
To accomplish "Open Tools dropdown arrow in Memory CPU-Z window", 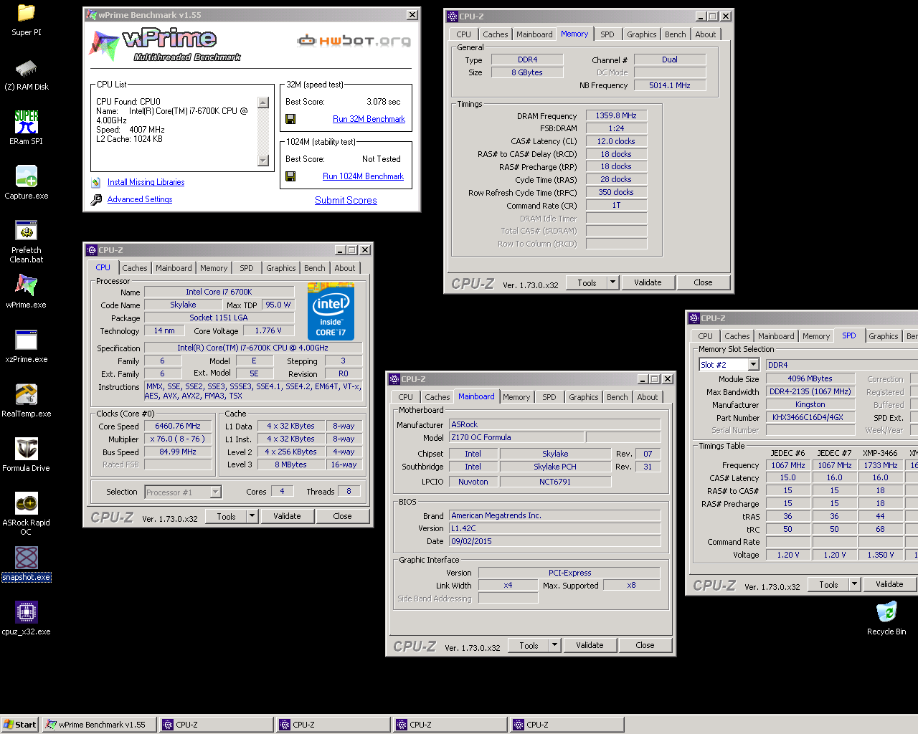I will click(x=613, y=282).
